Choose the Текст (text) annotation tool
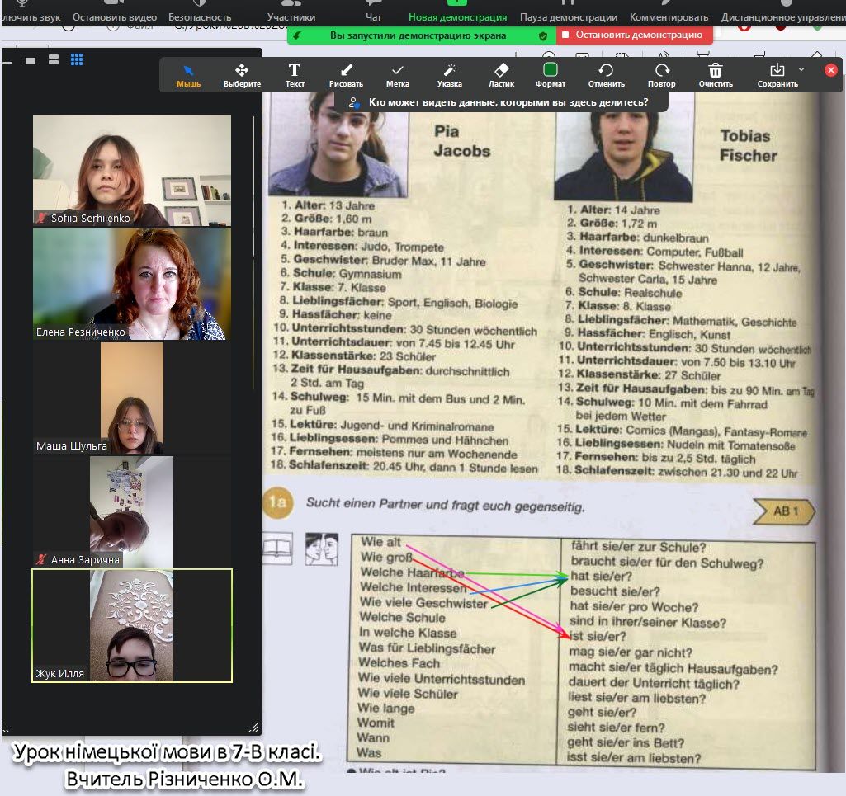 tap(295, 75)
